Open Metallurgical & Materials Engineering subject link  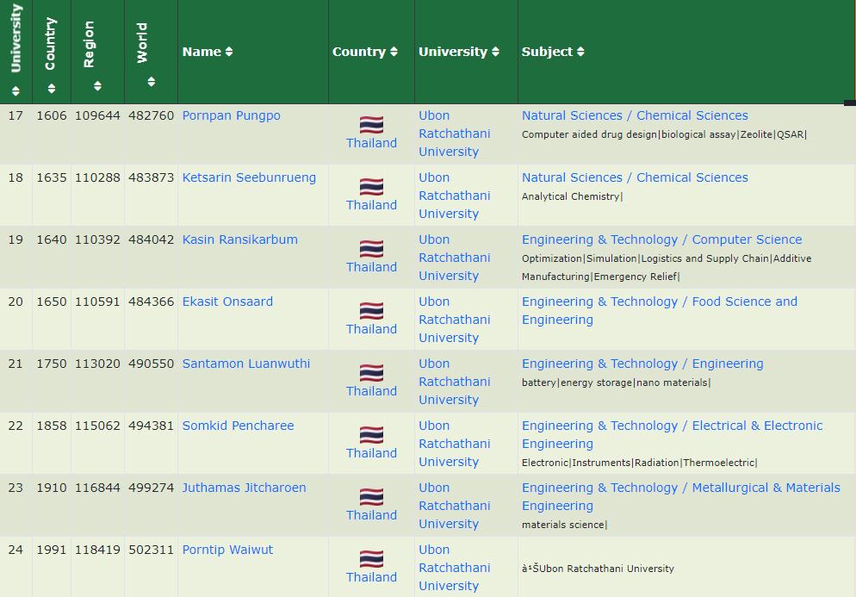click(x=681, y=496)
